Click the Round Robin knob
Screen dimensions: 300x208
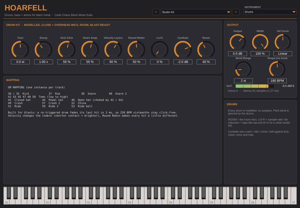[136, 49]
